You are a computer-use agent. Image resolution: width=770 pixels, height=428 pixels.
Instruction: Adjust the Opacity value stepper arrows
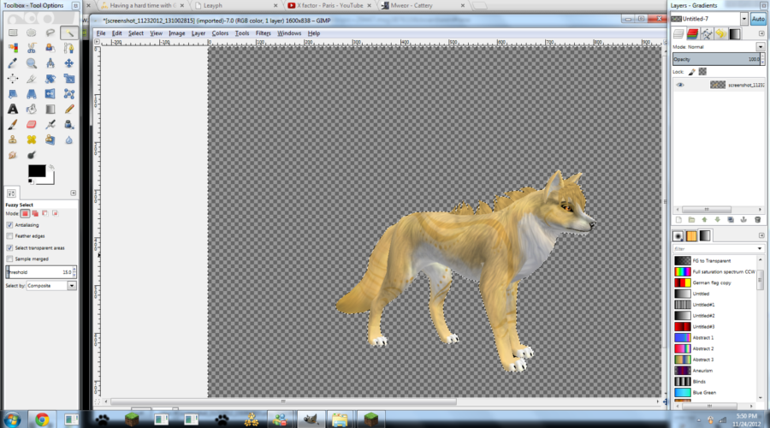(762, 59)
